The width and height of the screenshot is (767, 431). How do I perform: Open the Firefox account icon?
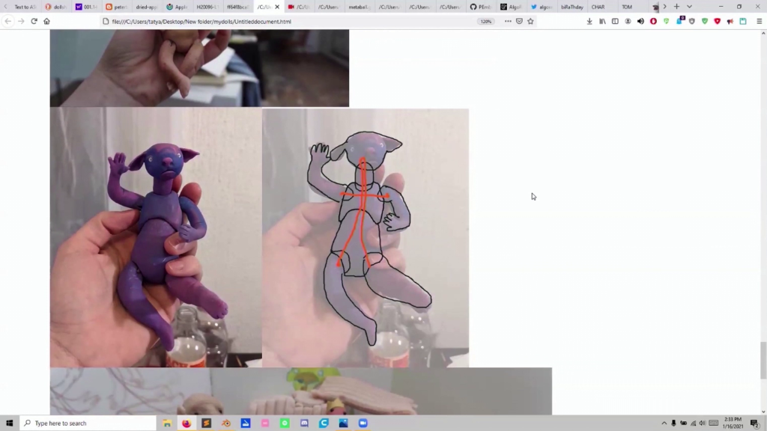[x=628, y=22]
